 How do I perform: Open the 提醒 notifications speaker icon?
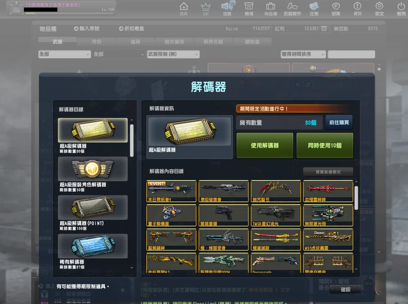227,9
